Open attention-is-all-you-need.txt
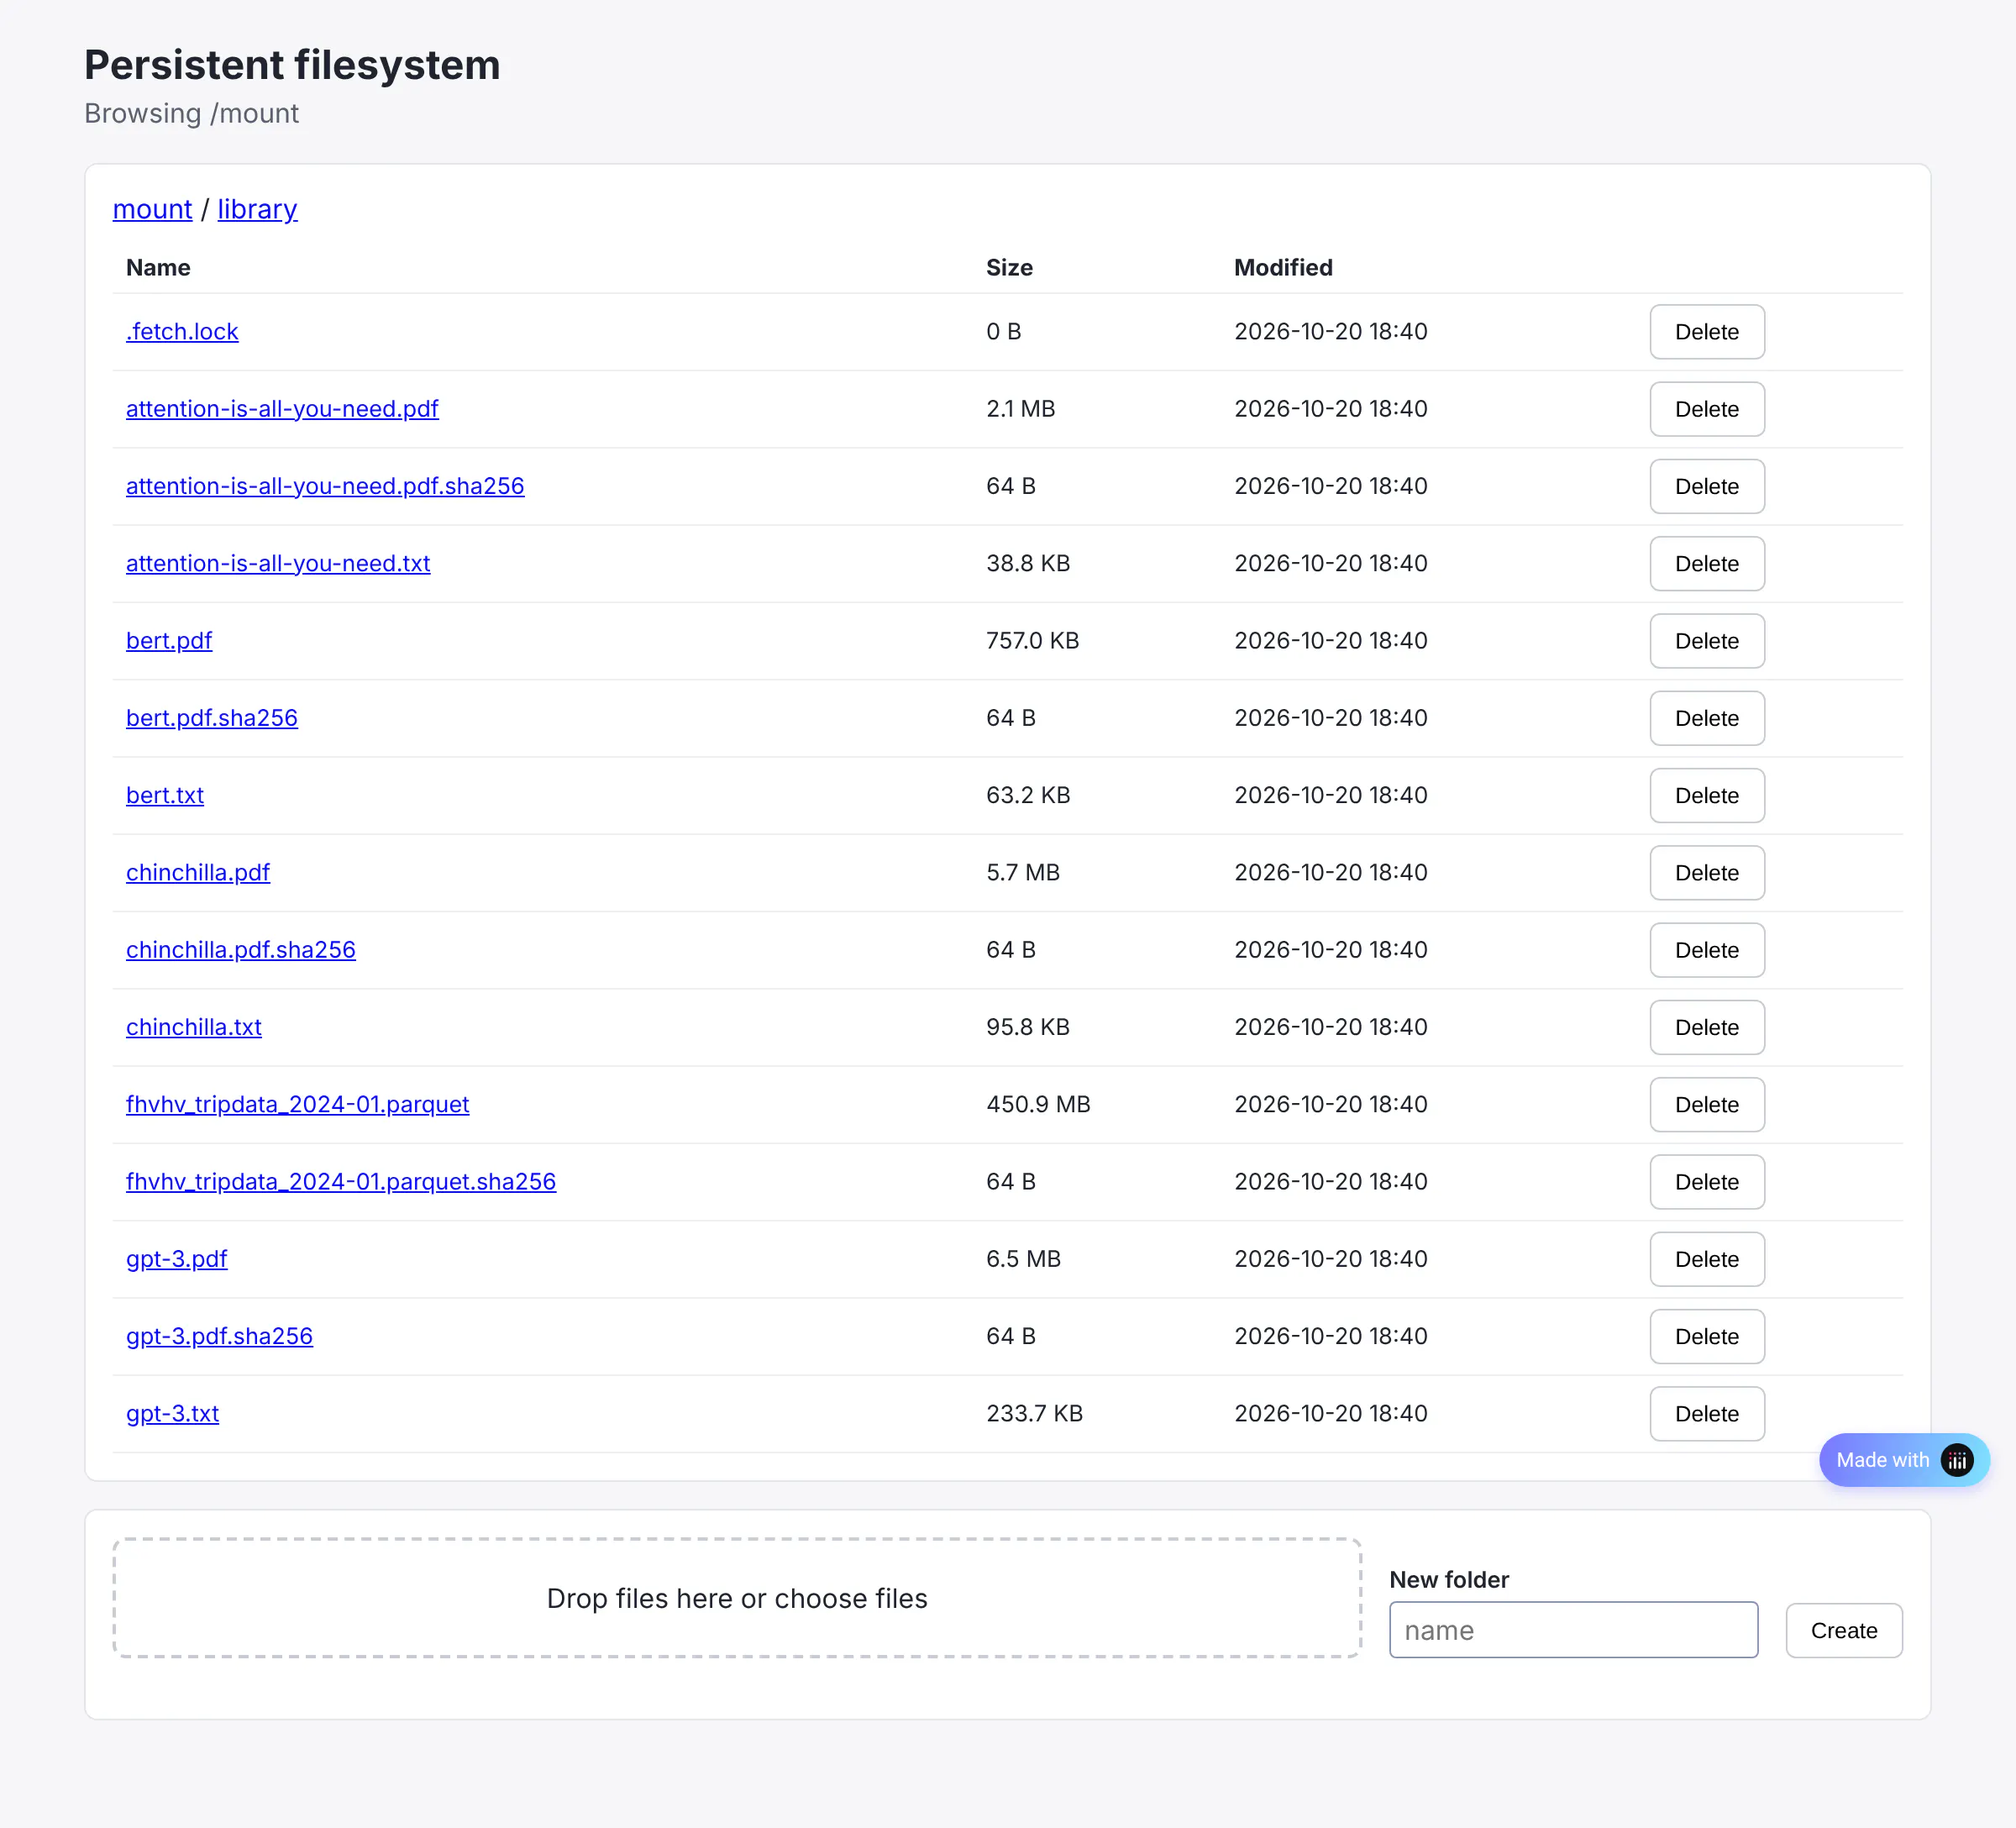Screen dimensions: 2016x1828 coord(278,563)
